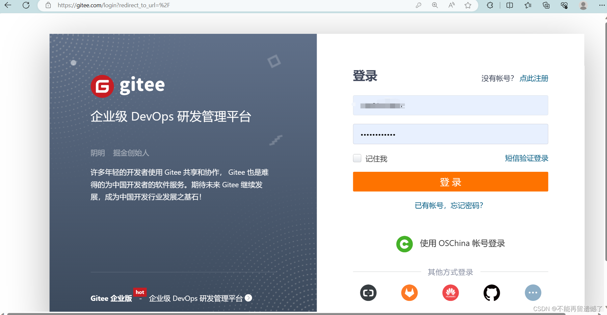The width and height of the screenshot is (607, 315).
Task: Click the orange 登录 button
Action: coord(450,182)
